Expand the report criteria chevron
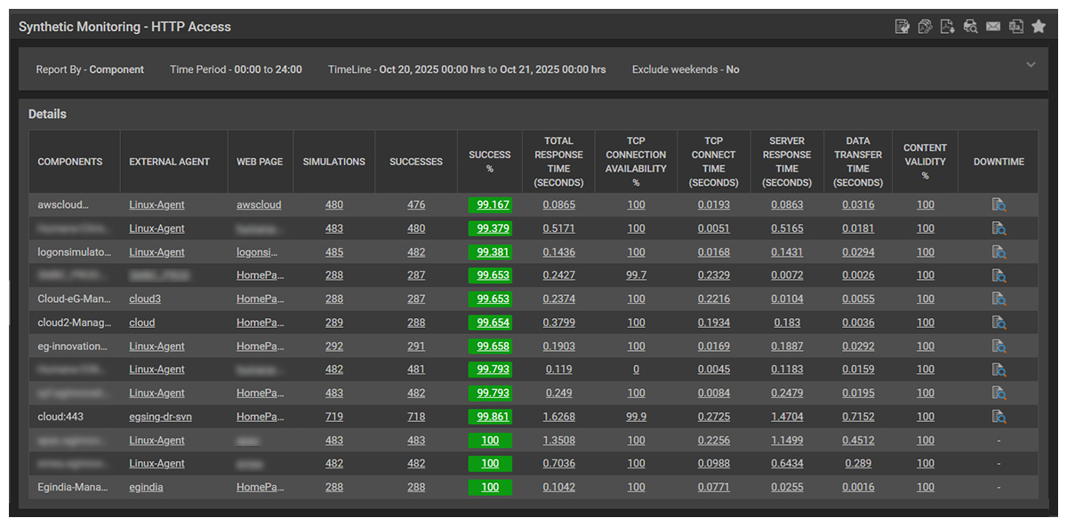 tap(1031, 65)
